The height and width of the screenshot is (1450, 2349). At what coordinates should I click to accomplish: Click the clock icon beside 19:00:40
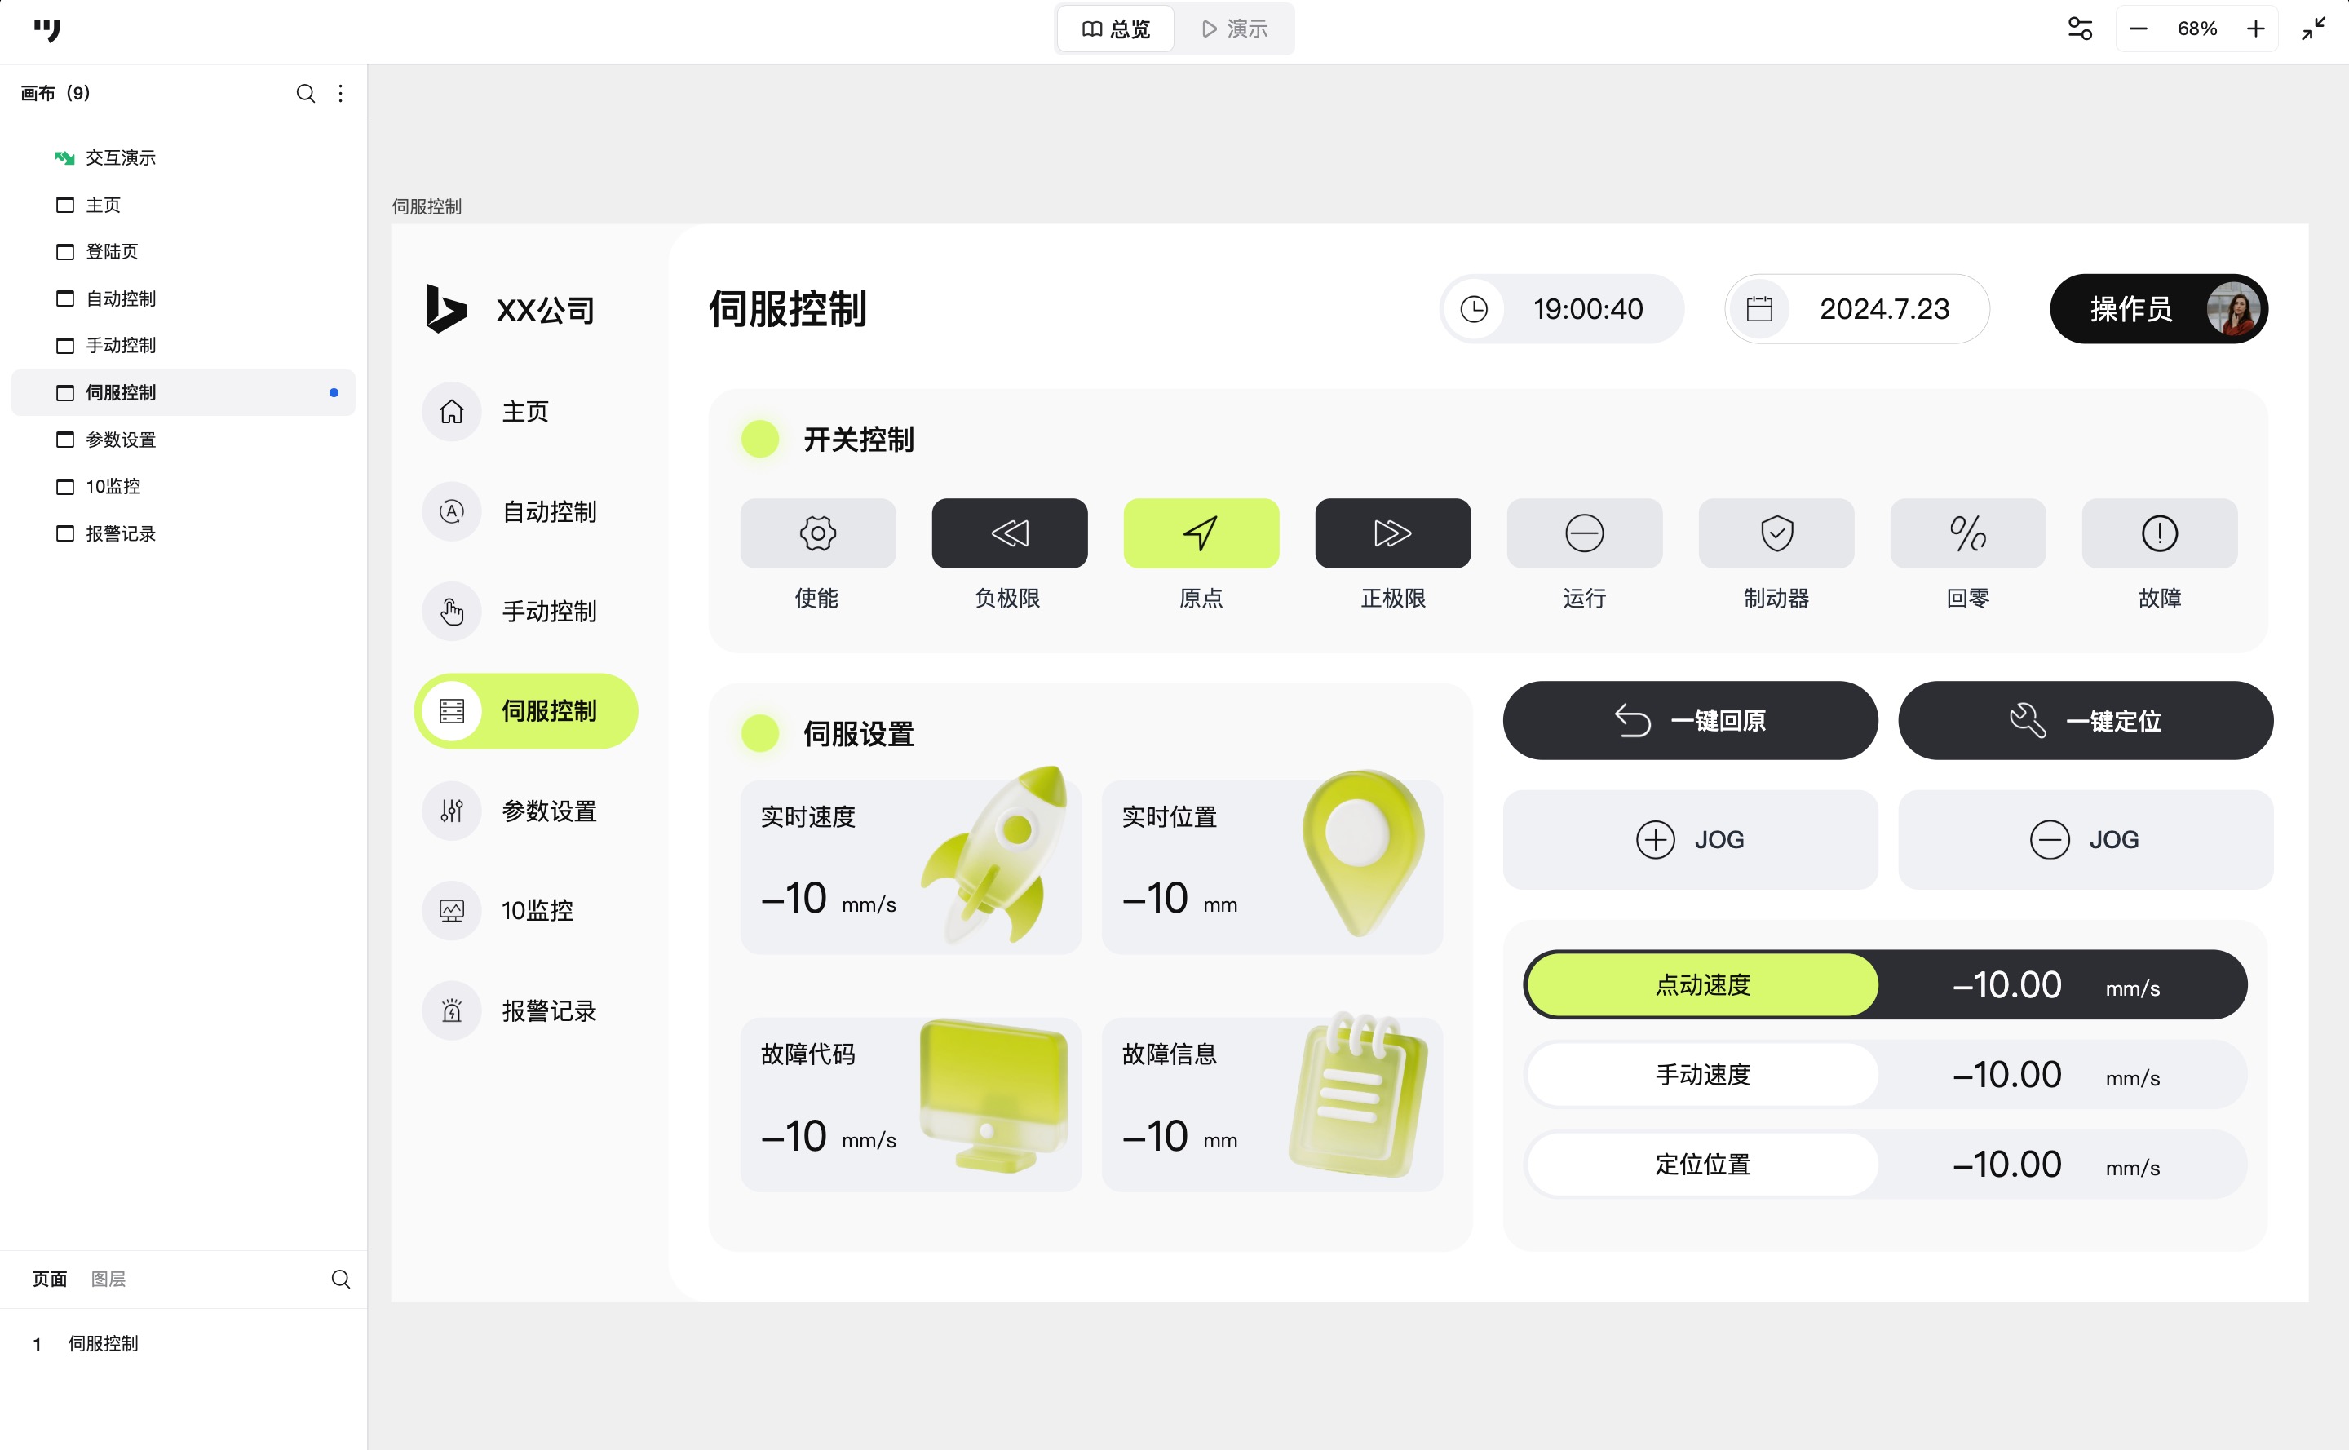coord(1474,309)
